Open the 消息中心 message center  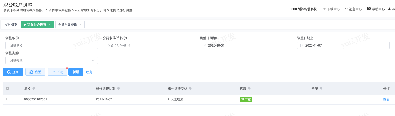click(353, 9)
